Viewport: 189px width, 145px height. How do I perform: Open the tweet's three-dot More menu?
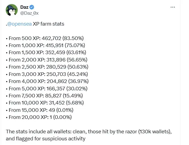(x=173, y=7)
